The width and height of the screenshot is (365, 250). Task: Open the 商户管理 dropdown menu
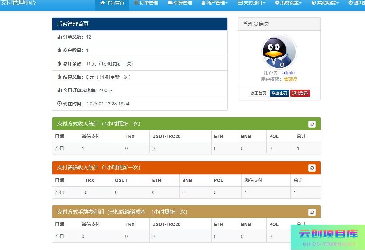click(214, 3)
